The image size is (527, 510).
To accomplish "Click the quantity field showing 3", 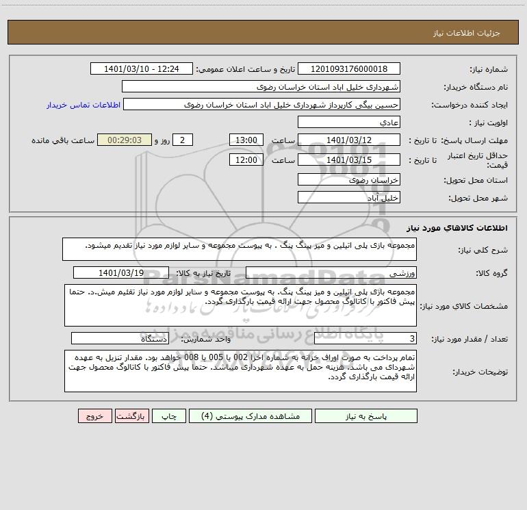I will tap(365, 339).
